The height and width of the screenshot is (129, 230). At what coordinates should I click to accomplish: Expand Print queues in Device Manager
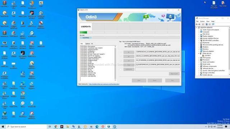[199, 58]
